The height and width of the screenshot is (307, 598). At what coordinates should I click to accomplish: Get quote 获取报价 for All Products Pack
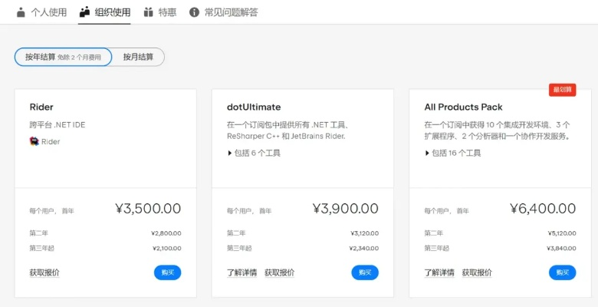click(477, 272)
